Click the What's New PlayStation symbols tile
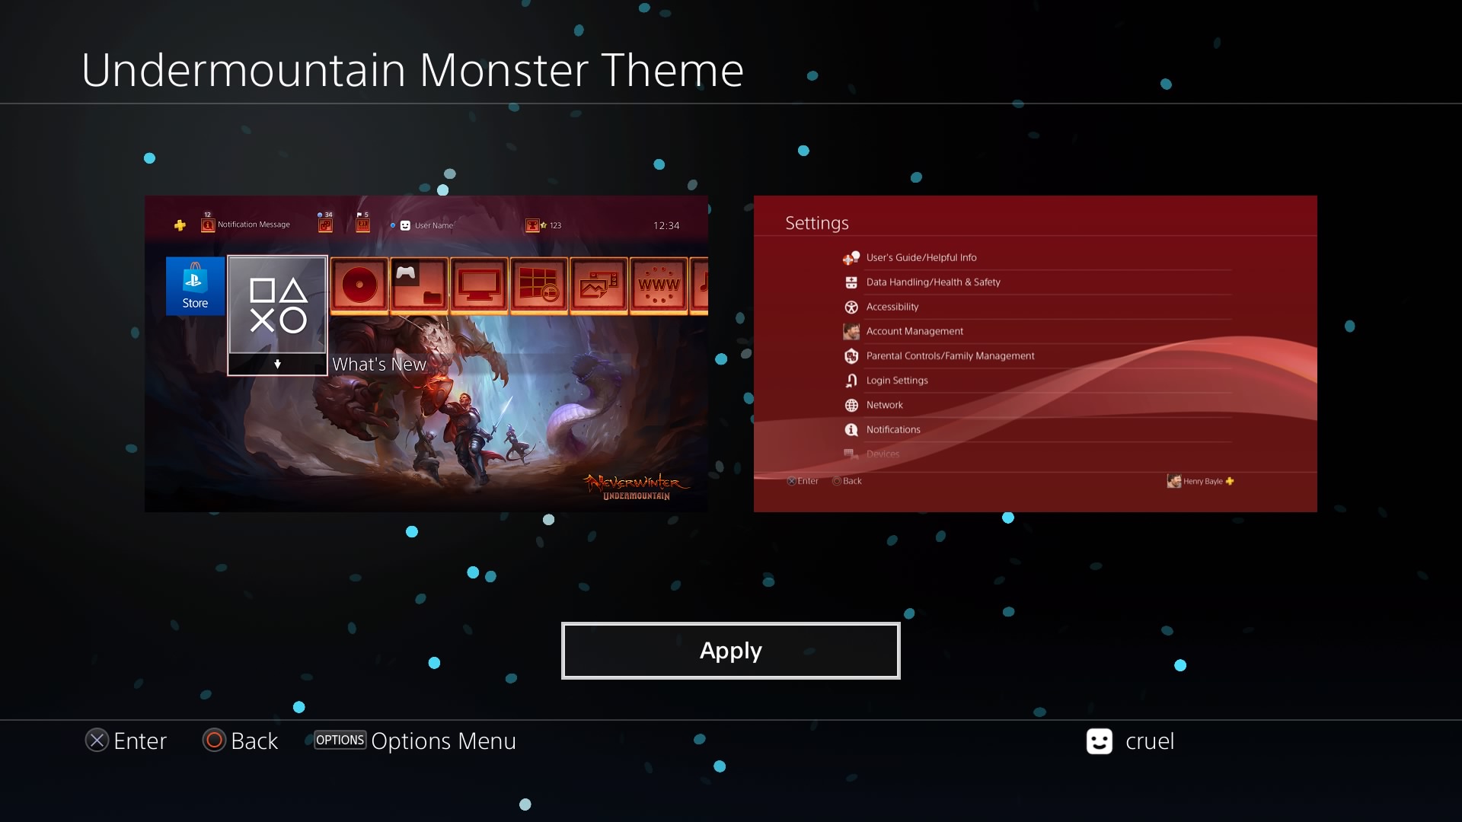This screenshot has width=1462, height=822. tap(277, 304)
